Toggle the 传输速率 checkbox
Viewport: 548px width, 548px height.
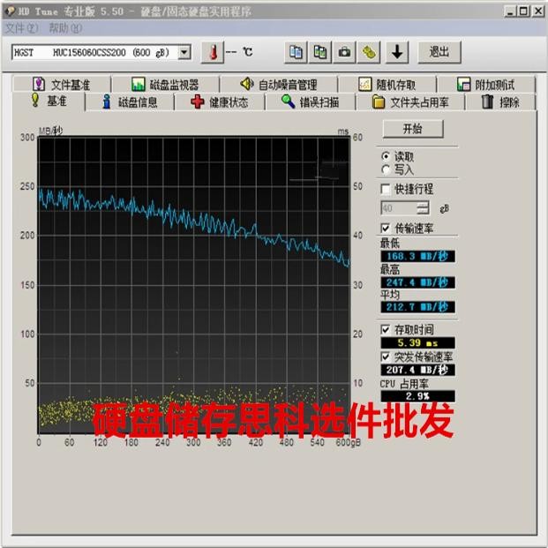click(x=385, y=229)
